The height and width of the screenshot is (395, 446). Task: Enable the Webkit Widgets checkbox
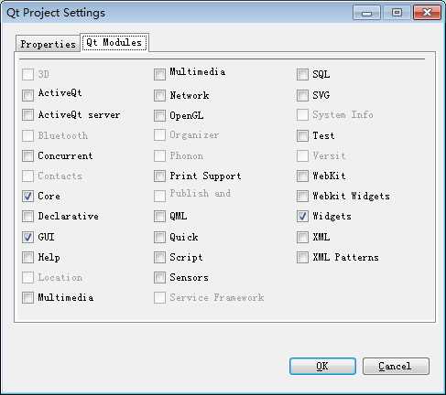(x=302, y=196)
